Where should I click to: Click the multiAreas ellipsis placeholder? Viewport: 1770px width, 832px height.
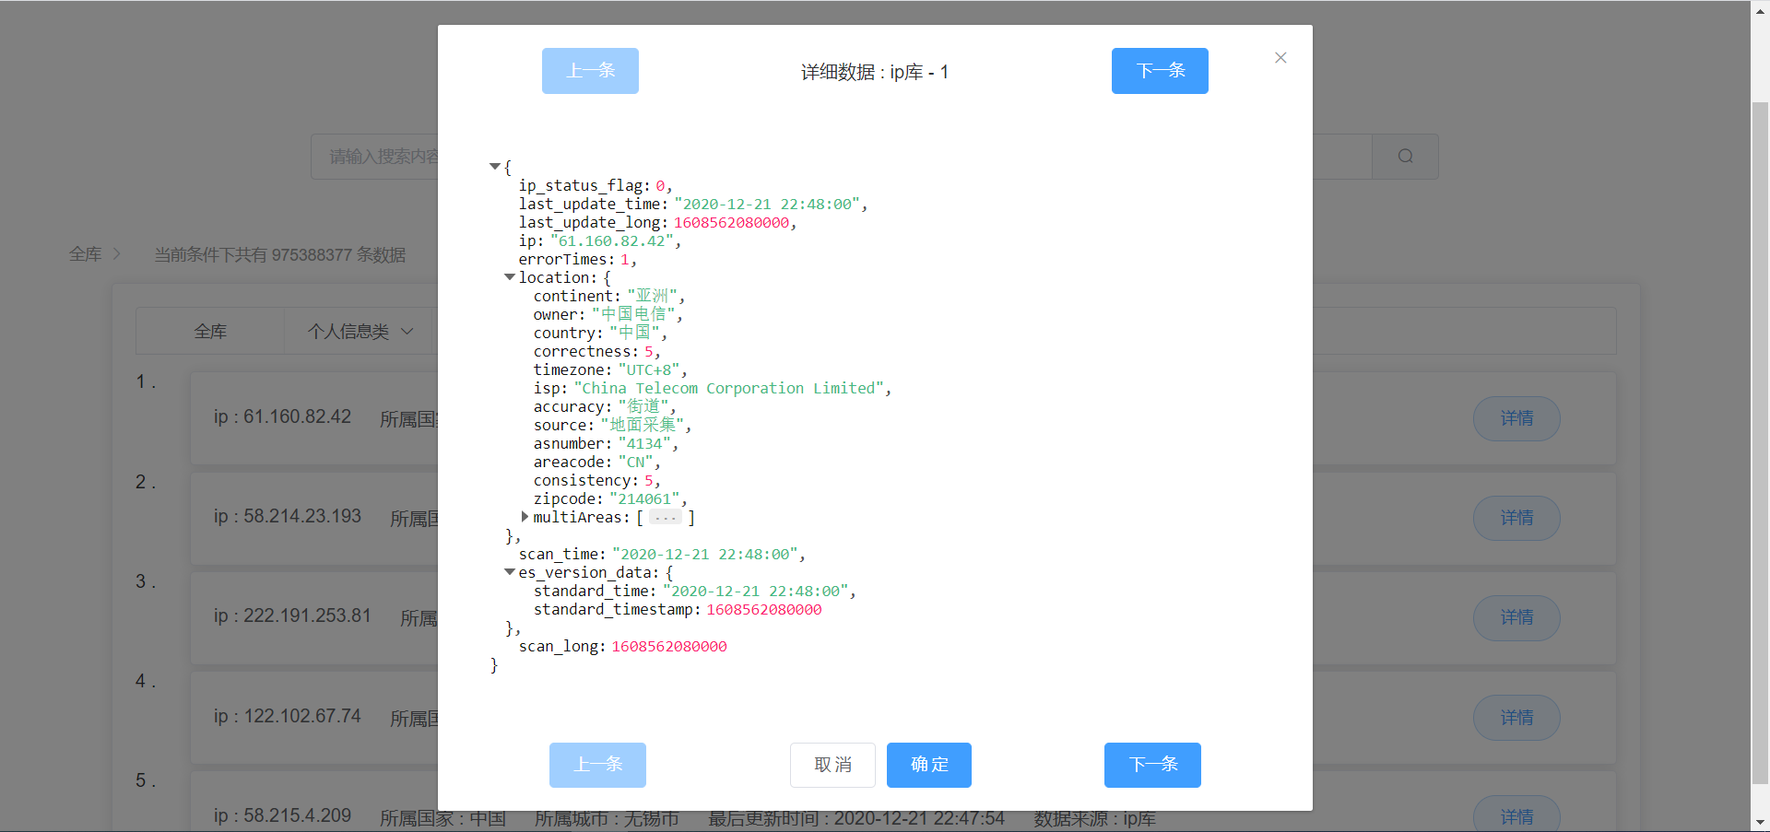[666, 518]
